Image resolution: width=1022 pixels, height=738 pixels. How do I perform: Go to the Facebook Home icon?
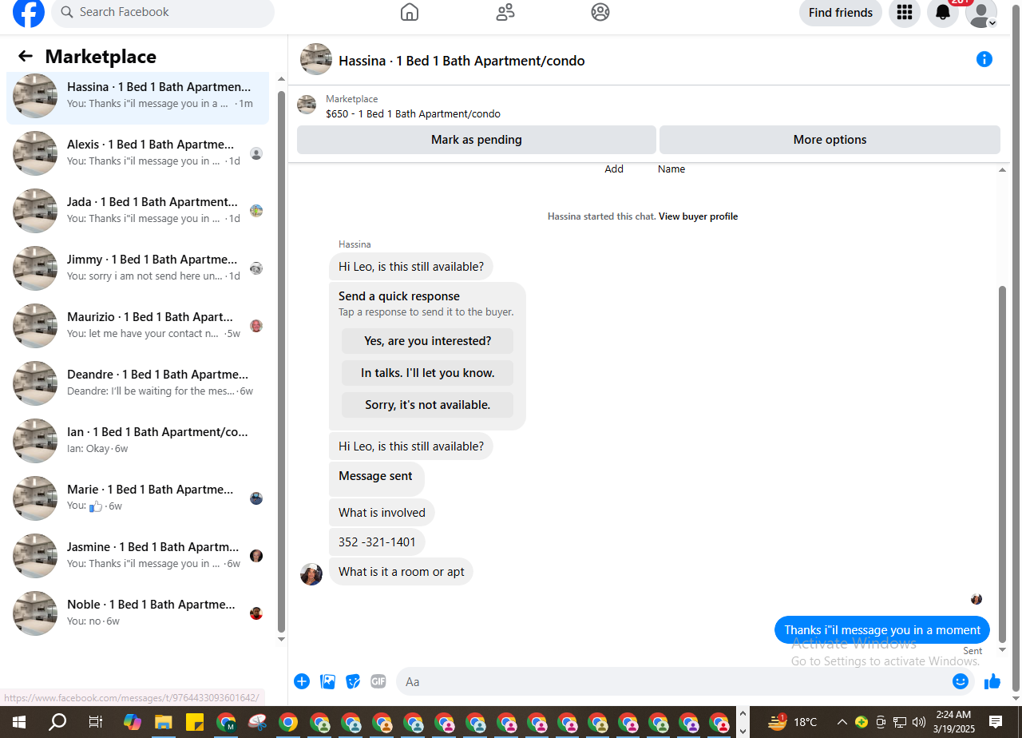(410, 13)
